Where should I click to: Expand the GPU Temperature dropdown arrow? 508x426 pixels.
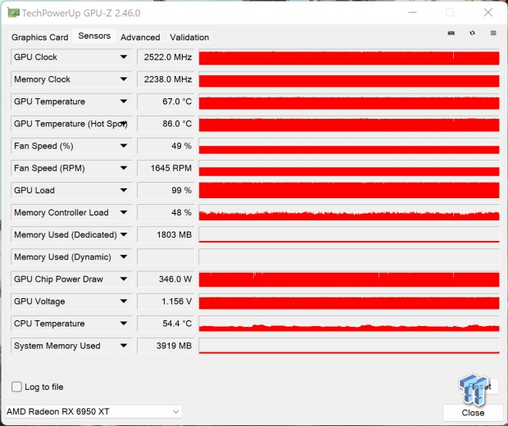124,102
